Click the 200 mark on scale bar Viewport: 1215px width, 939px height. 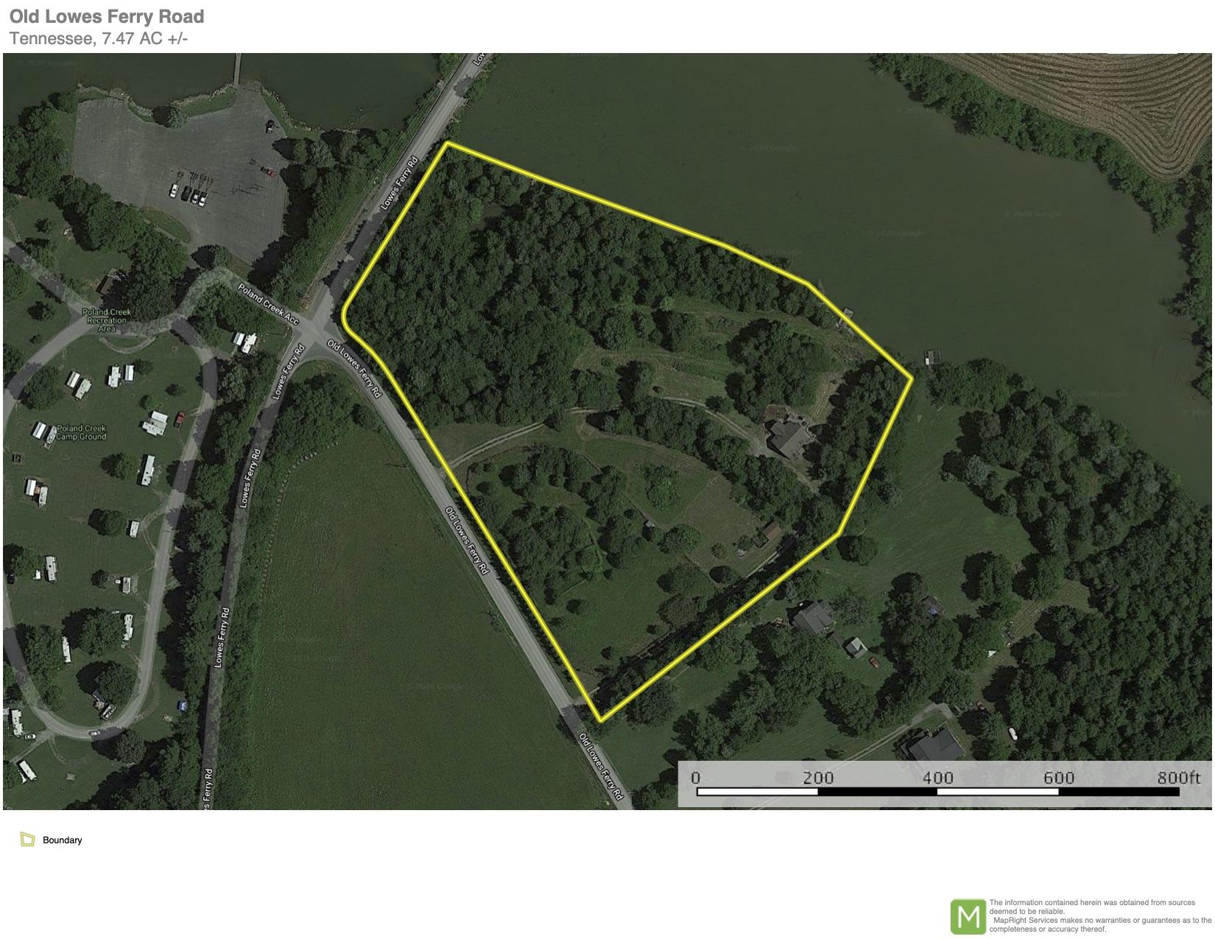[x=818, y=778]
